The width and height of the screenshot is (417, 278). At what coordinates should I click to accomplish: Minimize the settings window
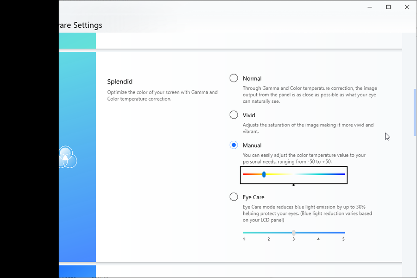(x=370, y=7)
